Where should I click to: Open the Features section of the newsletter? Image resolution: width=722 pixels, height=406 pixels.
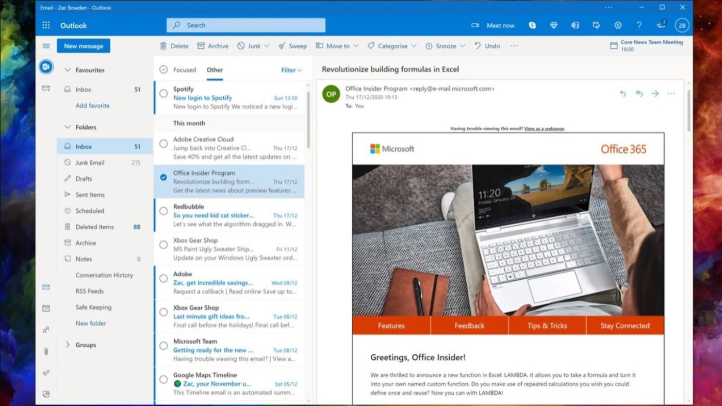pos(391,326)
